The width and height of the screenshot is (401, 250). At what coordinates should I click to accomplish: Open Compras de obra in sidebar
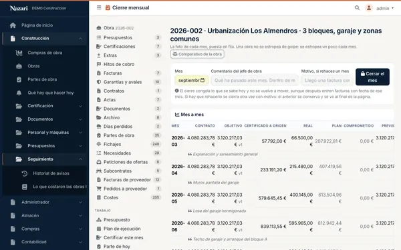[45, 53]
